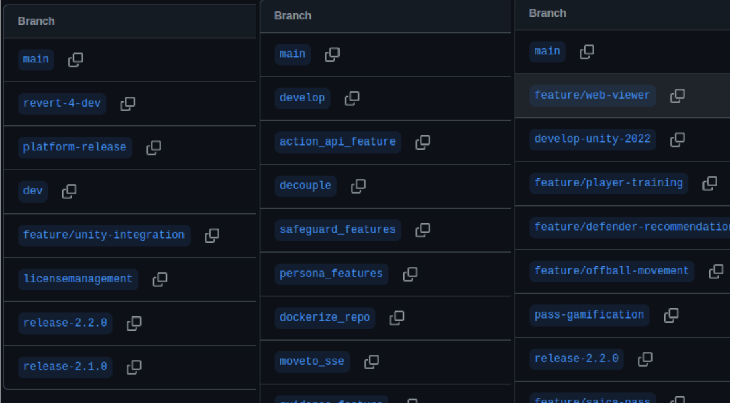Open the feature/offball-movement branch
730x403 pixels.
(x=612, y=272)
